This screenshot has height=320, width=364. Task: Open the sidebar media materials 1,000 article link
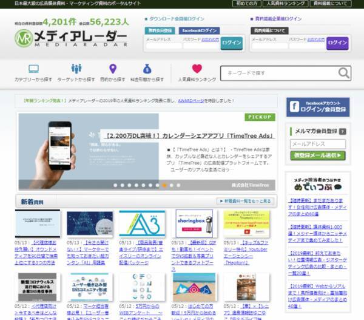tap(317, 233)
